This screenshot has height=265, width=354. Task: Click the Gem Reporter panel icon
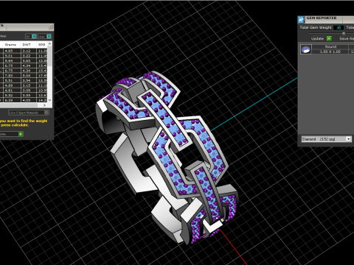301,19
